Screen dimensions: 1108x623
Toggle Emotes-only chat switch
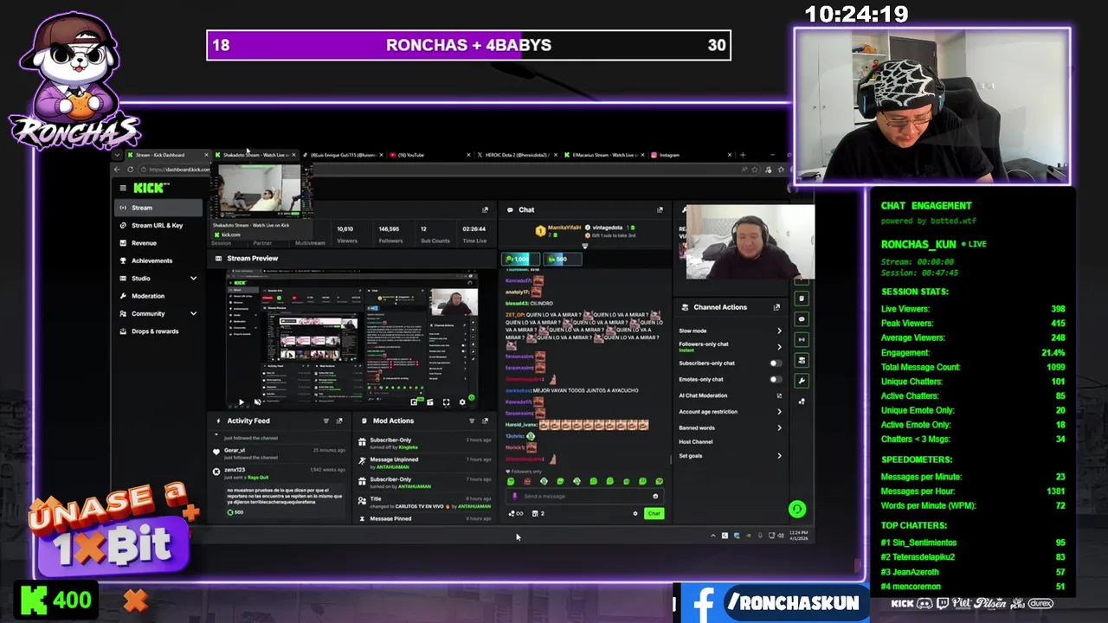(x=776, y=379)
